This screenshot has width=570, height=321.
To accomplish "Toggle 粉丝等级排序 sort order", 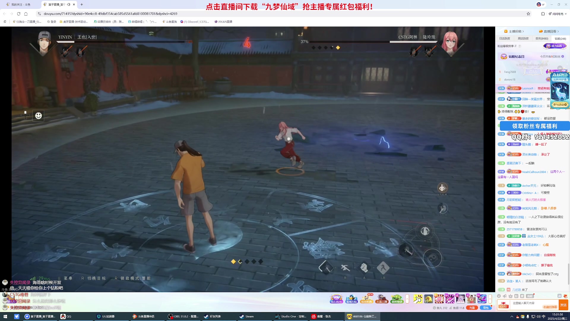I will (507, 46).
